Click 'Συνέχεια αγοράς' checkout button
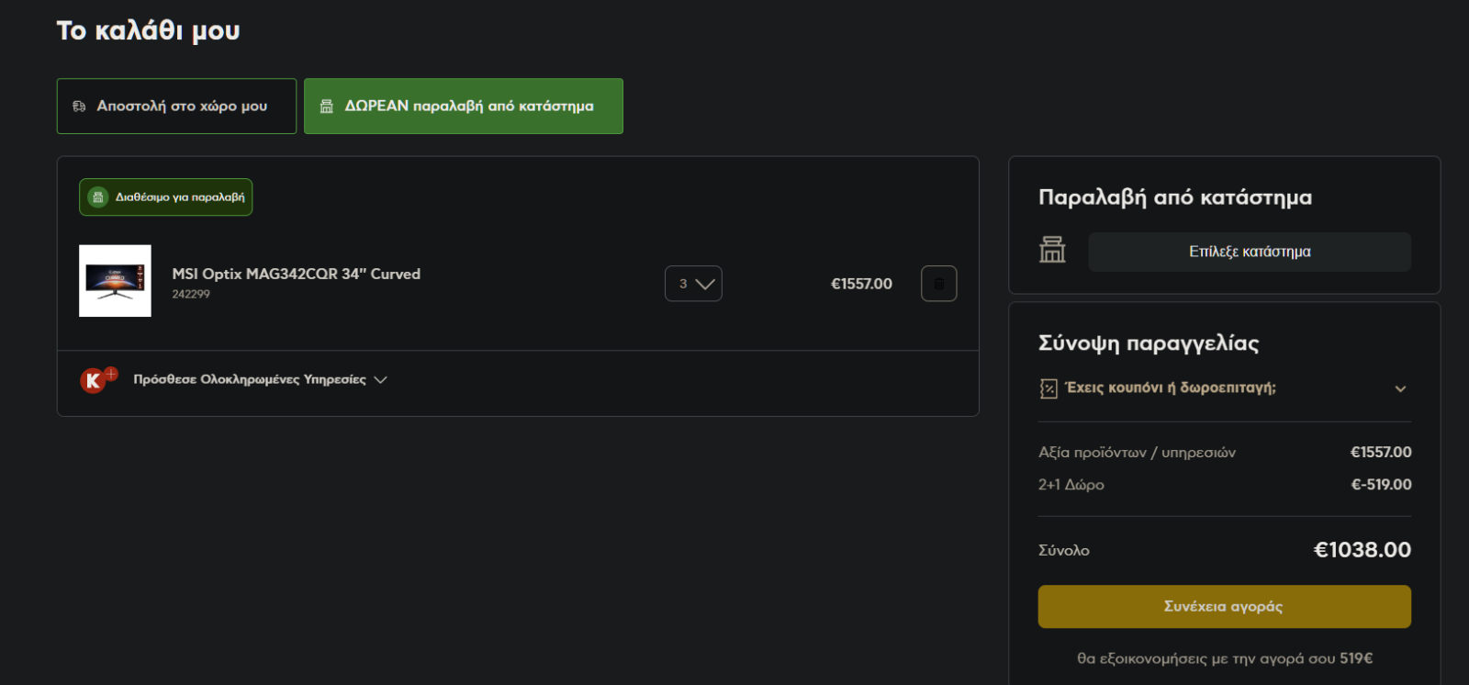Screen dimensions: 1469x685 (1225, 607)
